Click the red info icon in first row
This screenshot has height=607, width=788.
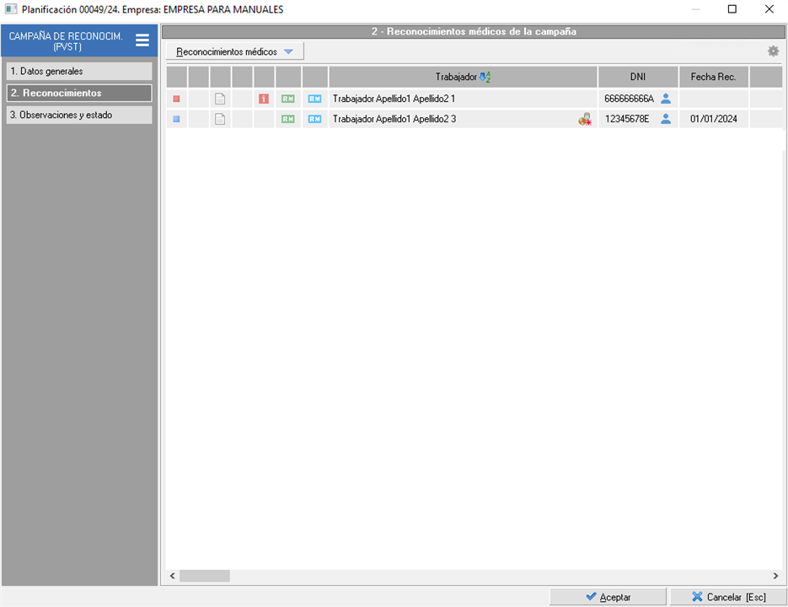pos(264,99)
